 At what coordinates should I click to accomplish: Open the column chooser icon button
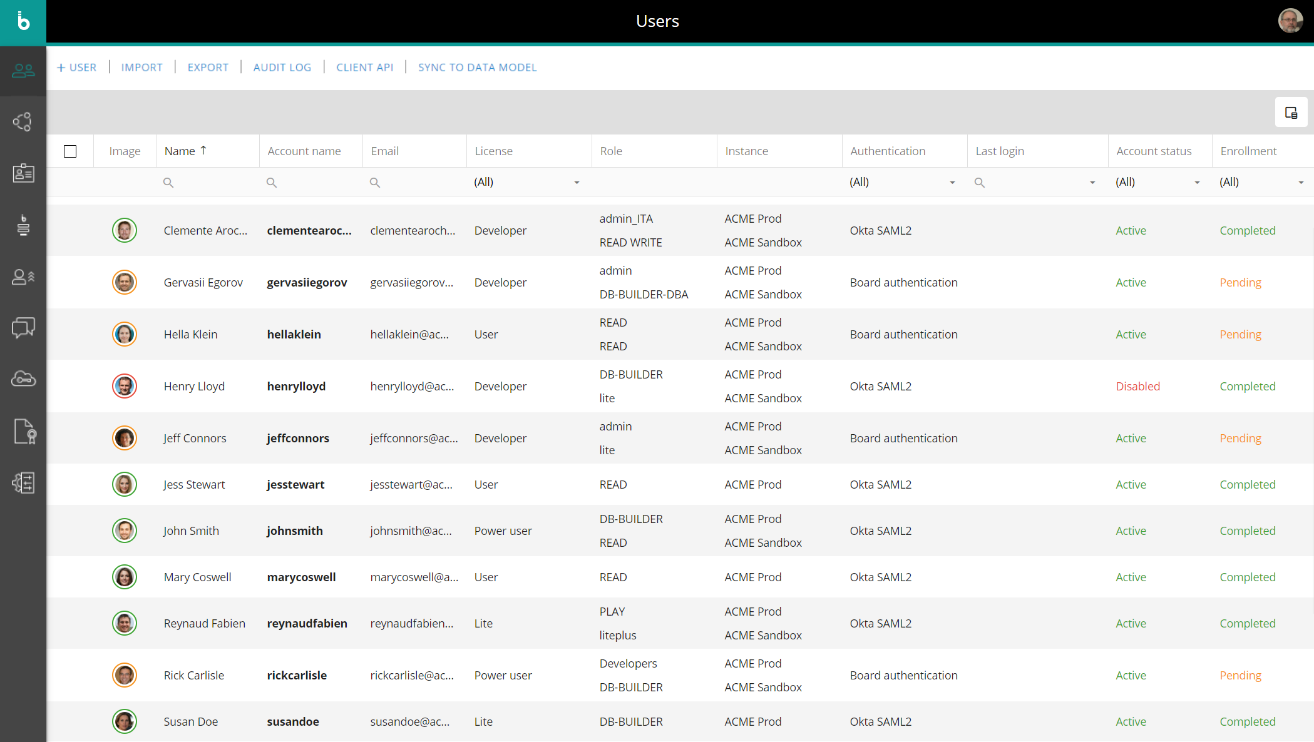(1291, 113)
